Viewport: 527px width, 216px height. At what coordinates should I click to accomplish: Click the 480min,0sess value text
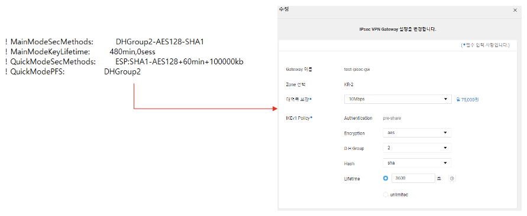tap(132, 52)
